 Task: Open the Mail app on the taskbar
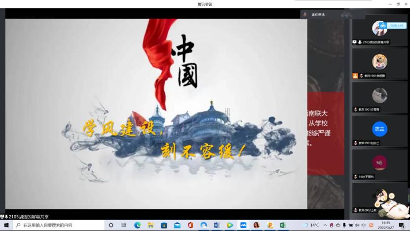point(177,225)
